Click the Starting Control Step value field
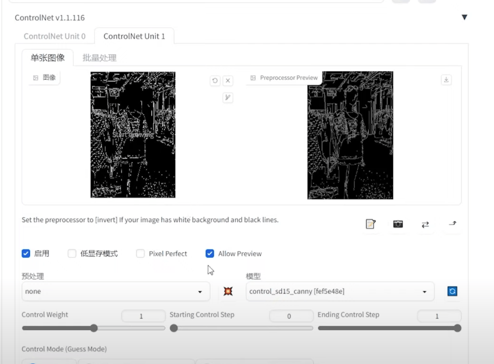Image resolution: width=494 pixels, height=364 pixels. pyautogui.click(x=291, y=316)
